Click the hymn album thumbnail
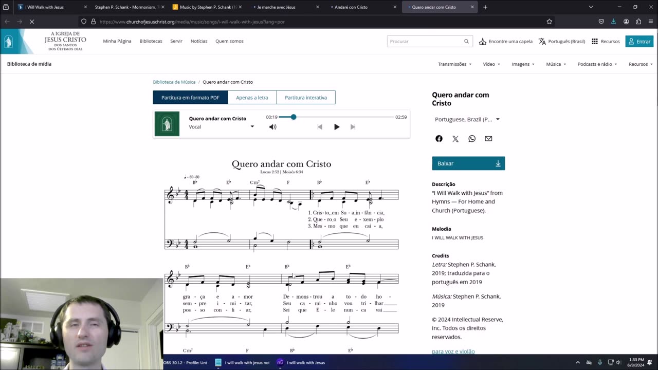The height and width of the screenshot is (370, 658). point(167,124)
